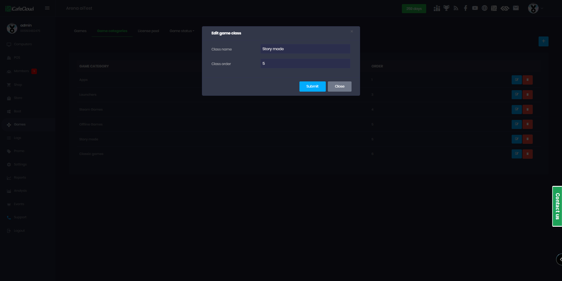Click the 259 days license badge
Viewport: 562px width, 281px height.
pos(414,9)
